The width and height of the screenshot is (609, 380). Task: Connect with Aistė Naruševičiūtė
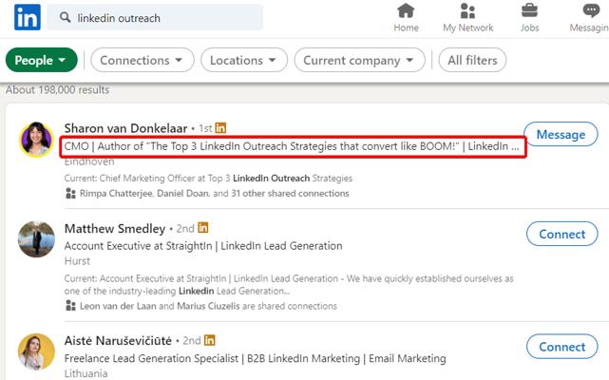coord(562,347)
